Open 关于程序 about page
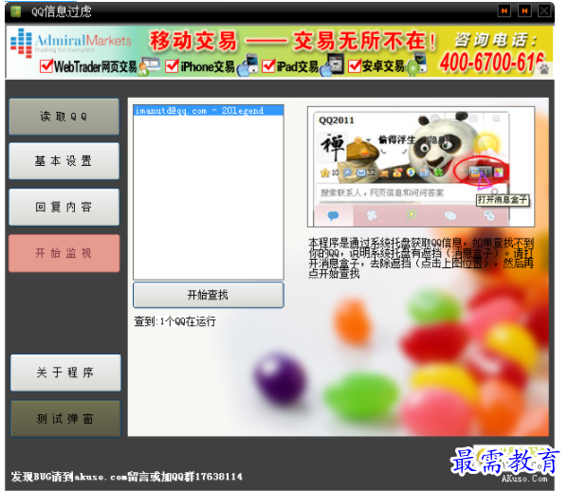568x491 pixels. [x=65, y=373]
